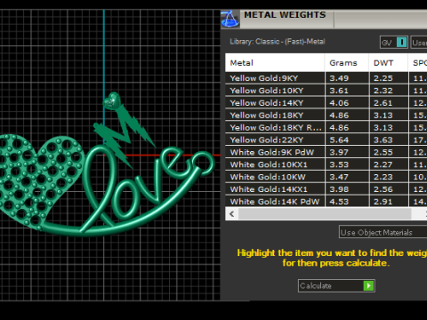Select the White Gold:14KX1 row
427x320 pixels.
click(x=326, y=189)
